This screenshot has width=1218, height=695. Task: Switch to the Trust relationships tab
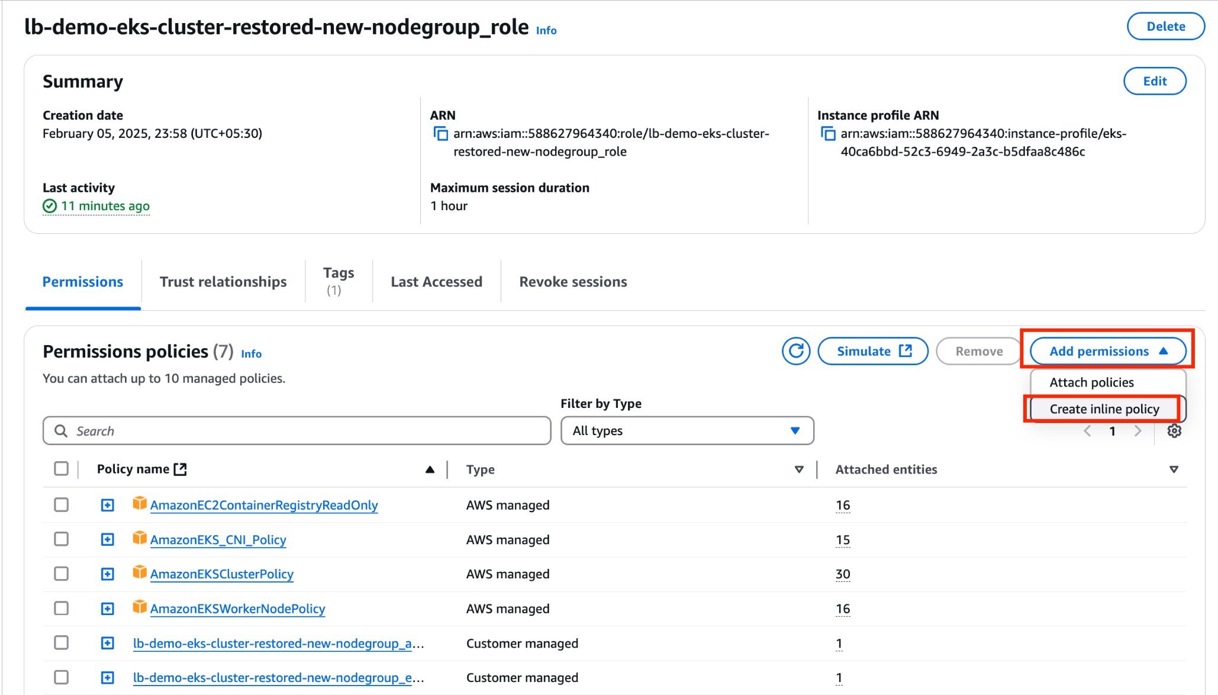[223, 282]
